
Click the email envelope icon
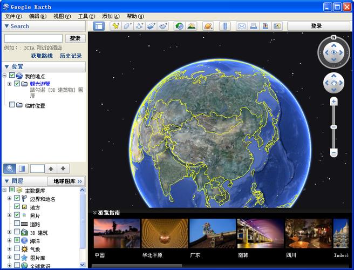241,26
